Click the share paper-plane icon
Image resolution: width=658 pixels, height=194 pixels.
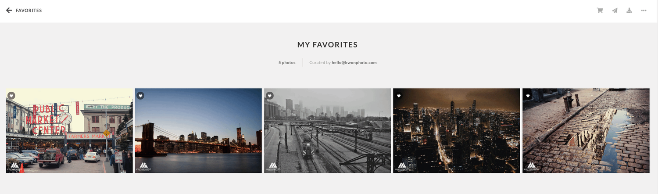(x=615, y=11)
